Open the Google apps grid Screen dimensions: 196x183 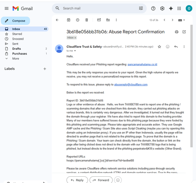(x=179, y=9)
